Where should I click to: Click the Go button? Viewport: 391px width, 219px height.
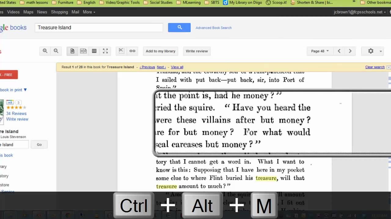coord(39,144)
